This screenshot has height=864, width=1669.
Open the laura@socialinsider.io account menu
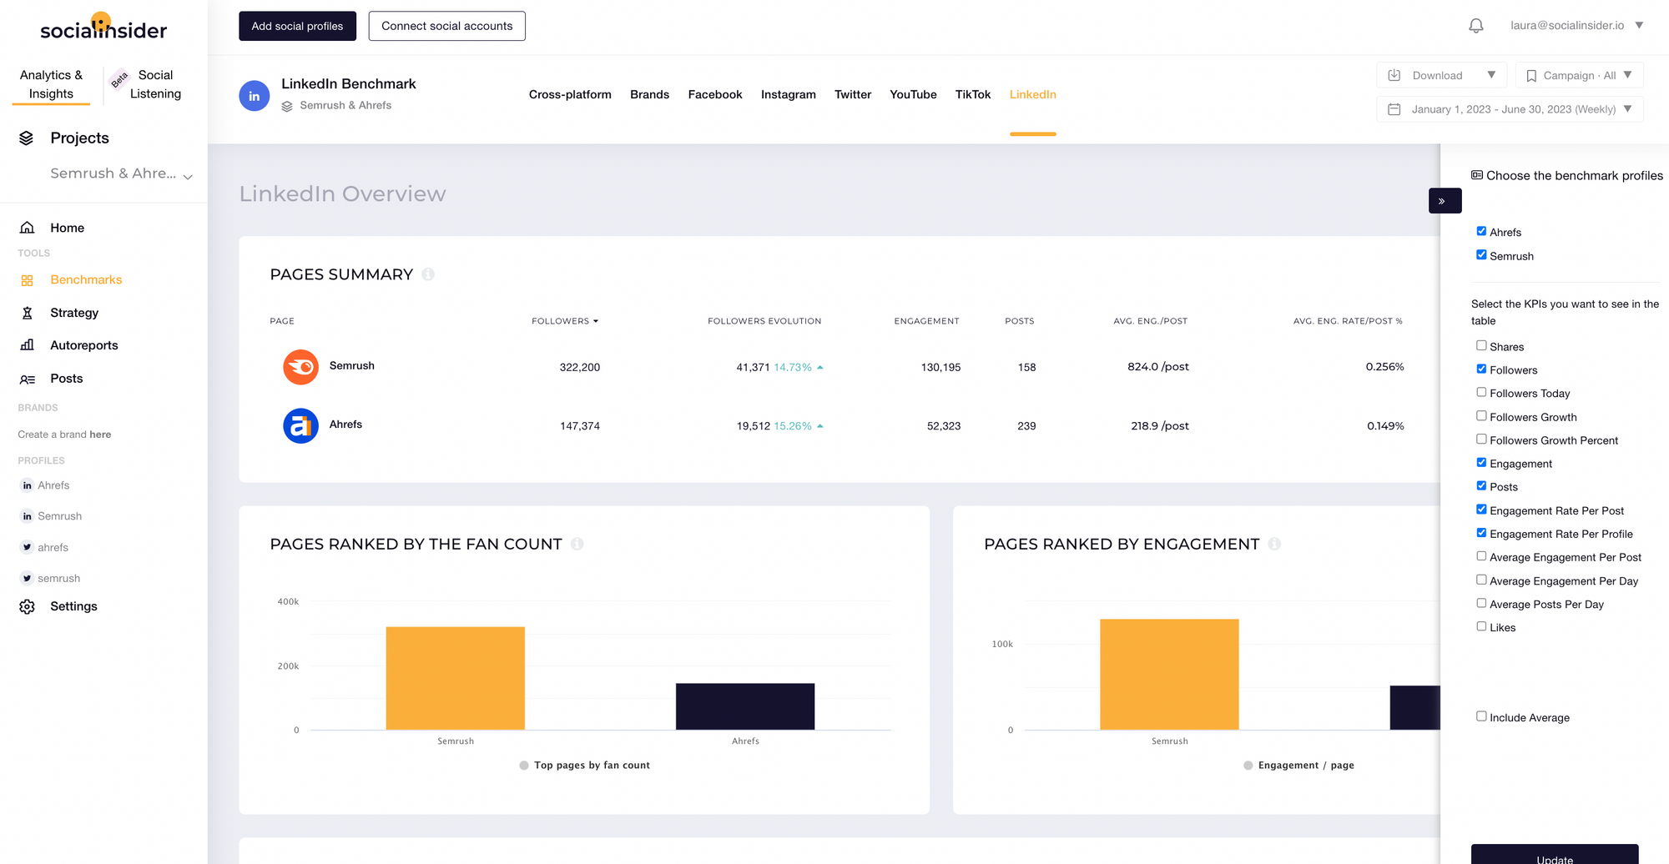tap(1576, 26)
